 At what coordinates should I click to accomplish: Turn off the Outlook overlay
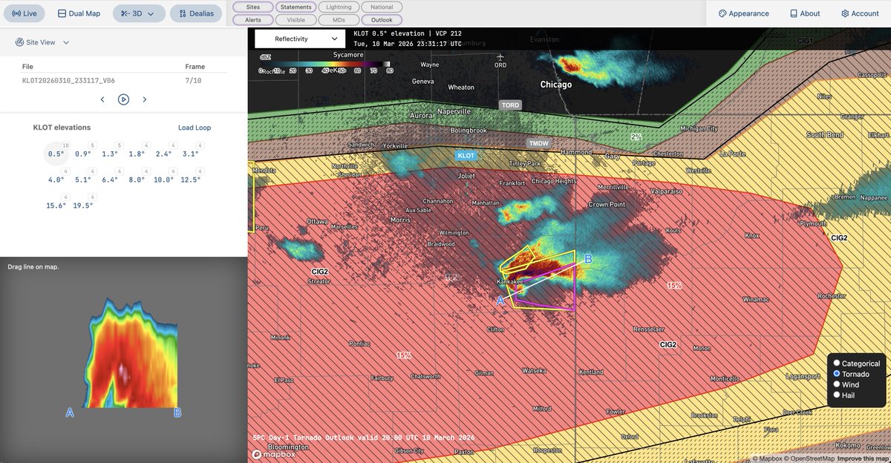(381, 20)
